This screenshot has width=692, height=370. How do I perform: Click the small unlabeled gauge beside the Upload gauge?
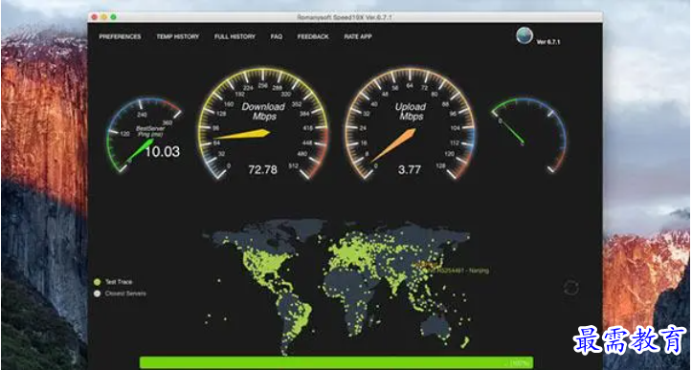pos(528,135)
